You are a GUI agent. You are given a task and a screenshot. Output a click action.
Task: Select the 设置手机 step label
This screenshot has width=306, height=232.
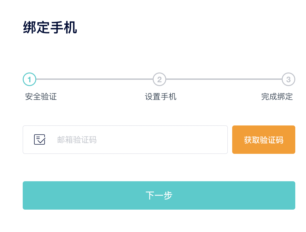pyautogui.click(x=161, y=97)
